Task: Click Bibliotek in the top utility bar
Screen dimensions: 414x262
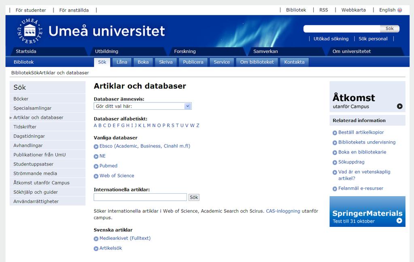Action: [x=296, y=10]
